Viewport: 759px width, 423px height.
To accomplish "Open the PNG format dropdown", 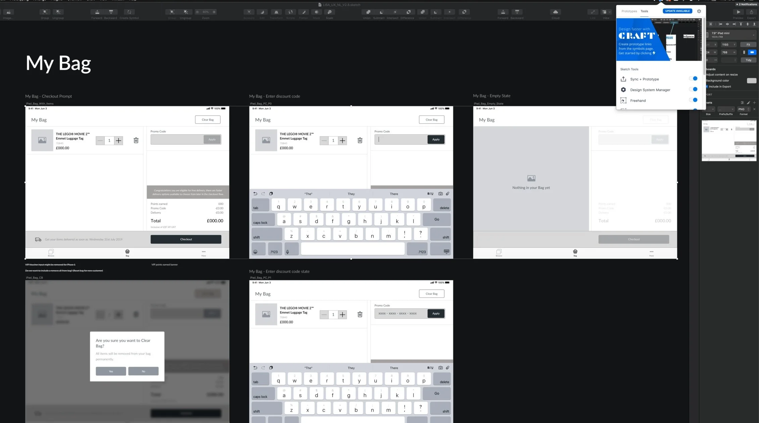I will click(x=744, y=109).
